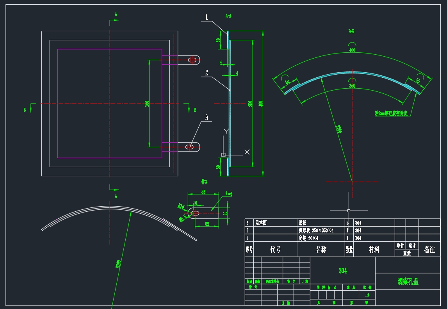Select the 360 arc length dimension in B-B
Image resolution: width=447 pixels, height=309 pixels.
pos(353,86)
